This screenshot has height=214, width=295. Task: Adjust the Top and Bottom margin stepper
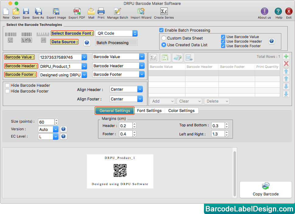tap(227, 126)
